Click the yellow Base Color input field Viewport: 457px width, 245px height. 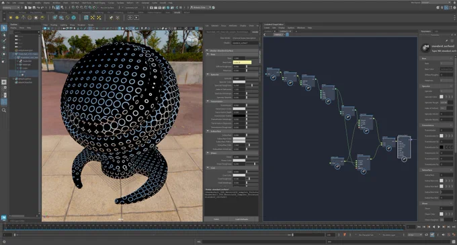coord(242,62)
